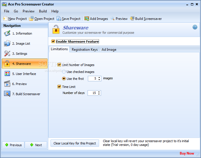
Task: Click the Shareware padlock icon in navigation
Action: (7, 63)
